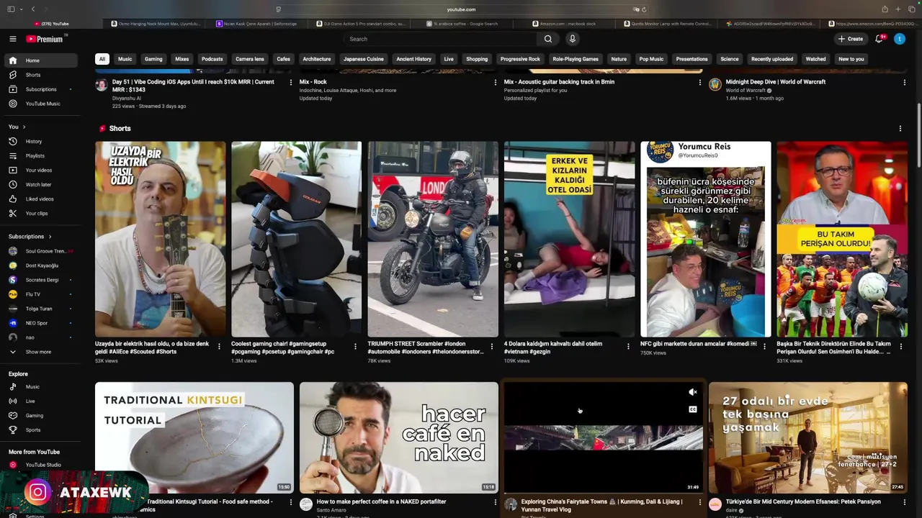The width and height of the screenshot is (922, 518).
Task: Click the search magnifier button
Action: (x=548, y=39)
